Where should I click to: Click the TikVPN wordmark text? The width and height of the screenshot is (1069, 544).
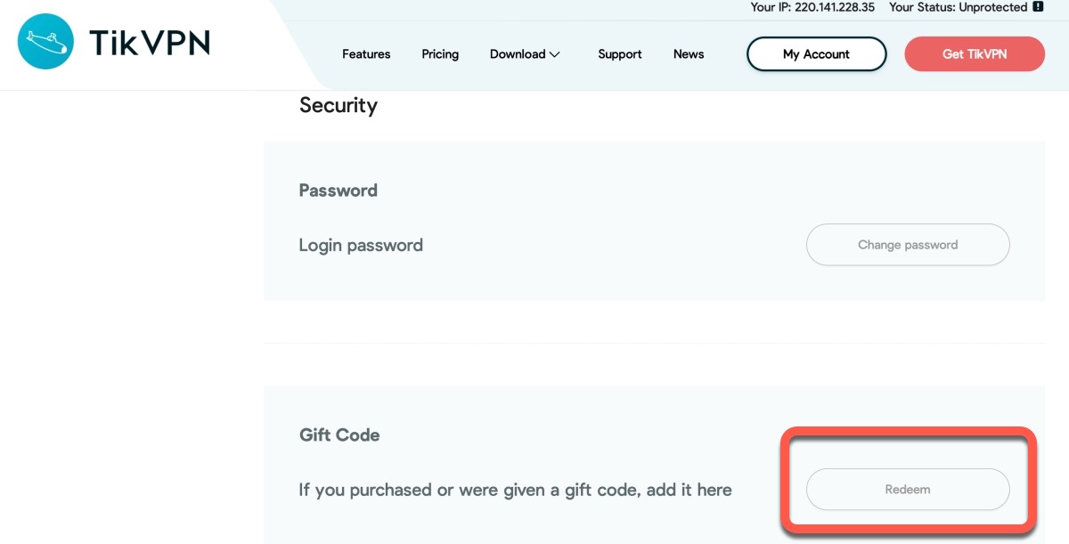pos(149,43)
